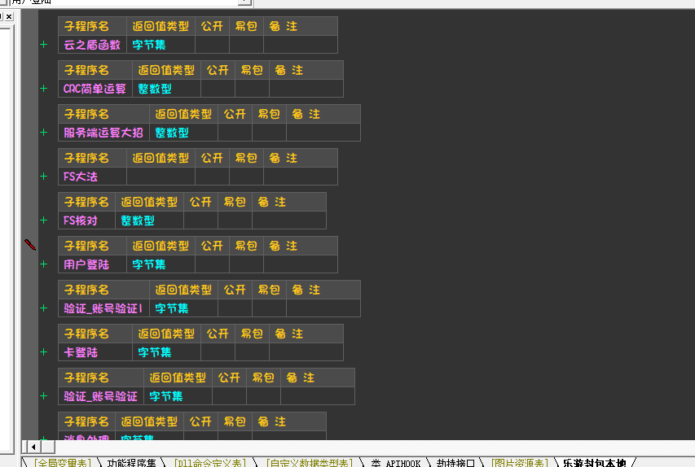Switch to the Dll命令定义表 tab
The height and width of the screenshot is (467, 695).
click(211, 462)
